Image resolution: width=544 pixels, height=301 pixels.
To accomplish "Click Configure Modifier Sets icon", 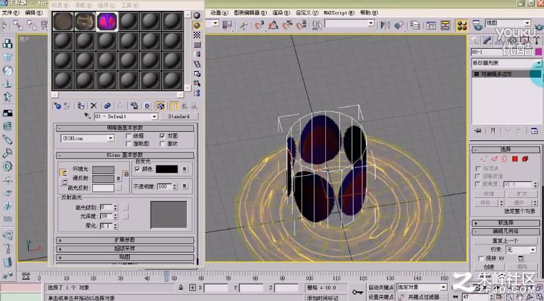I will [x=534, y=131].
